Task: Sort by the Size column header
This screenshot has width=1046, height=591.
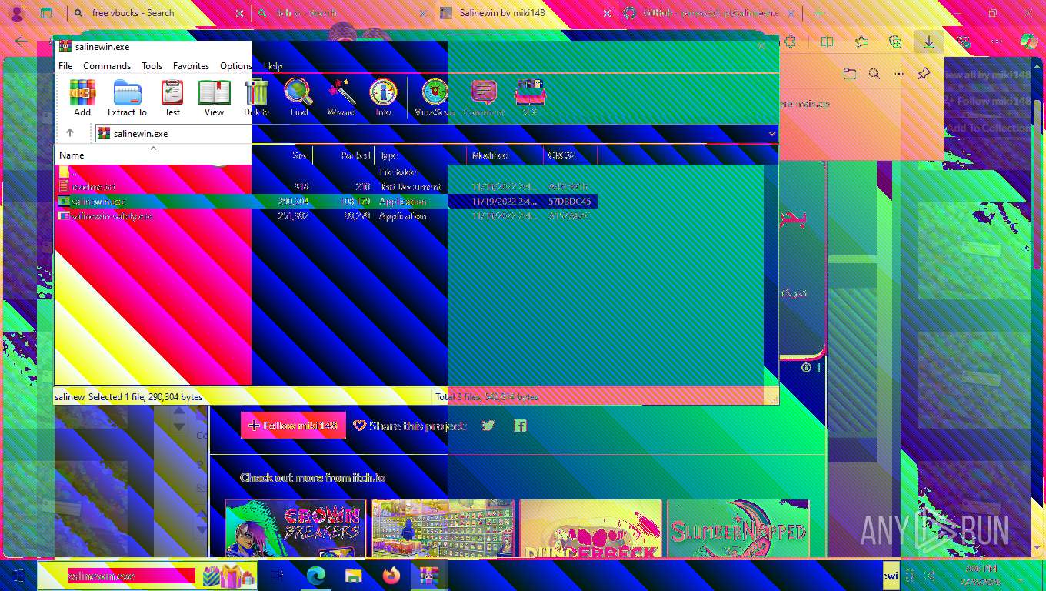Action: (282, 155)
